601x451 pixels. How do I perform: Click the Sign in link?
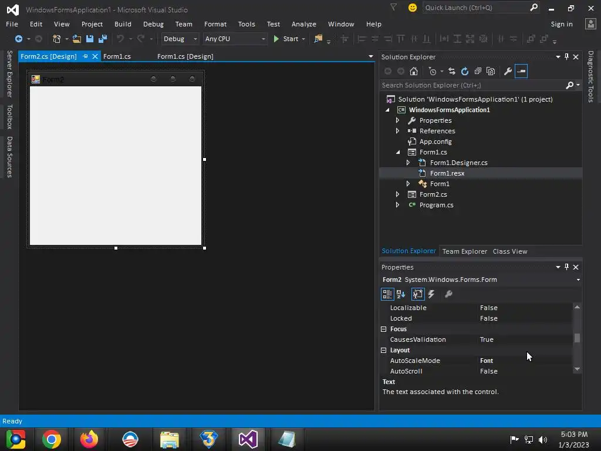click(x=562, y=24)
